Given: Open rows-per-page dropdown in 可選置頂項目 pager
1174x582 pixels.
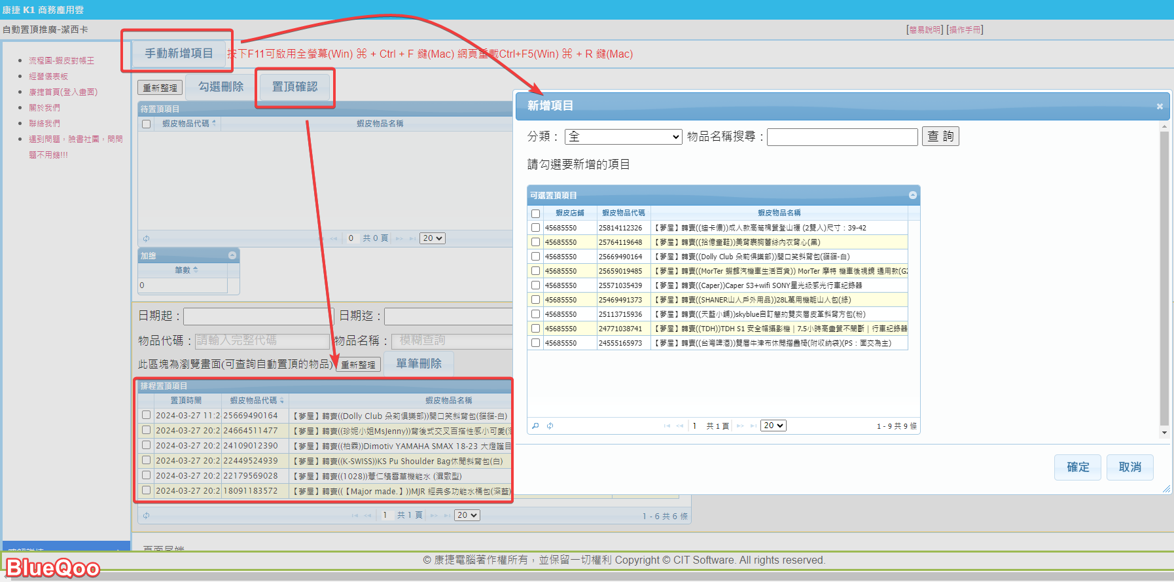Looking at the screenshot, I should click(773, 426).
